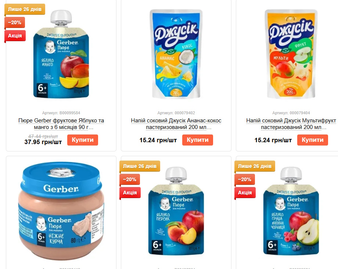Click Купити for Джусік Мультифрукт
The width and height of the screenshot is (338, 269).
click(x=313, y=140)
